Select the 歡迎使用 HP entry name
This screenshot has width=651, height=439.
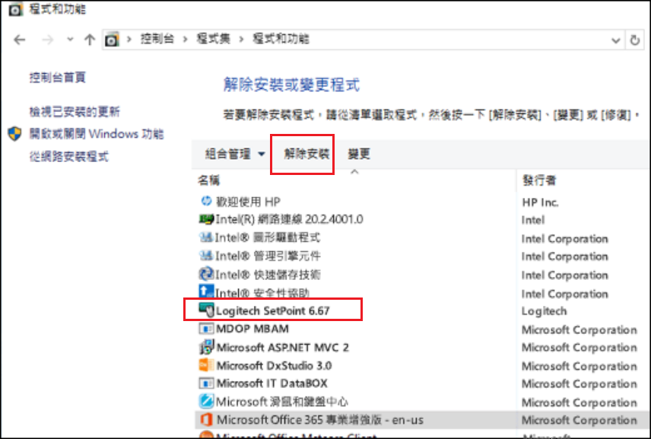(x=248, y=202)
